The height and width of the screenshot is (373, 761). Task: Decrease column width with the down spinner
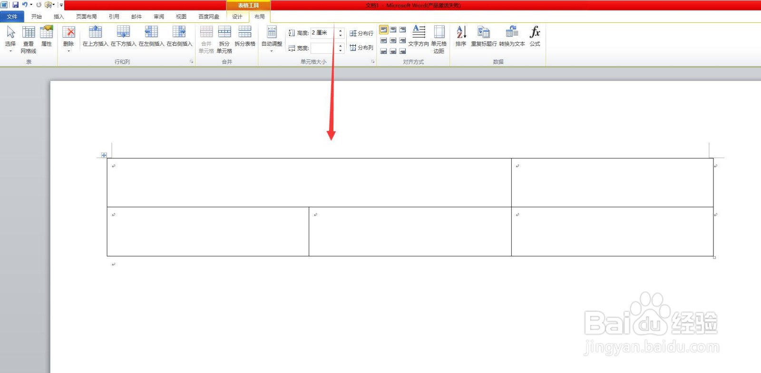341,51
